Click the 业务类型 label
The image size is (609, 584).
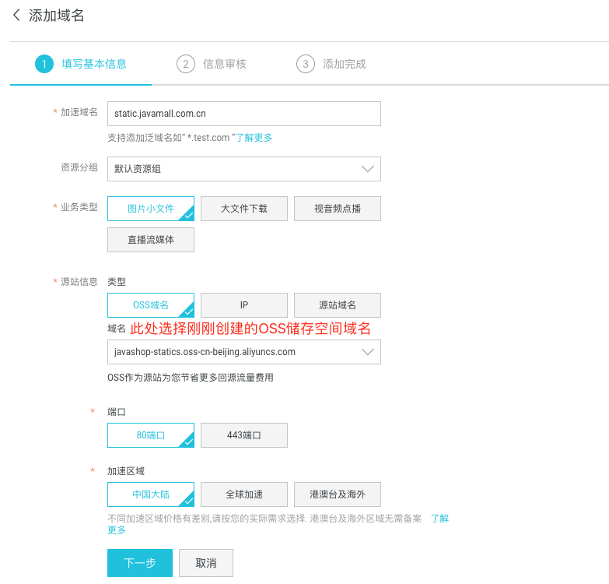[79, 207]
